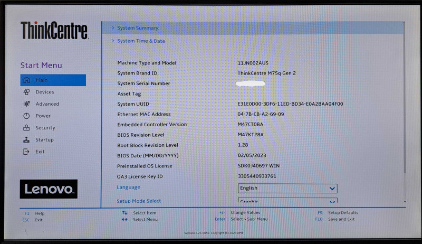Click the System Serial Number label
This screenshot has height=244, width=422.
pyautogui.click(x=143, y=83)
